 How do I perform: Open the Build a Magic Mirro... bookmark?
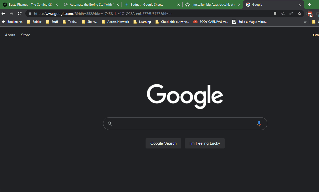pos(250,22)
